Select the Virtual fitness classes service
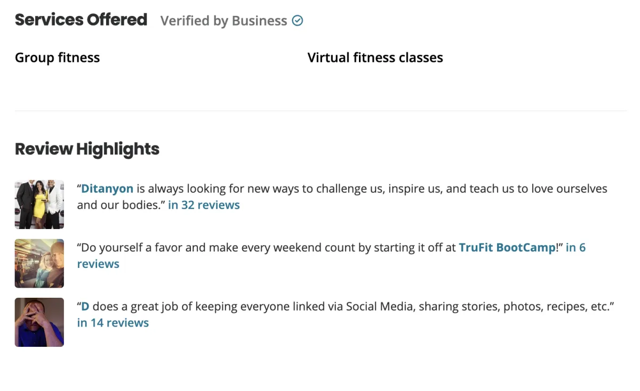Image resolution: width=640 pixels, height=391 pixels. pos(375,58)
